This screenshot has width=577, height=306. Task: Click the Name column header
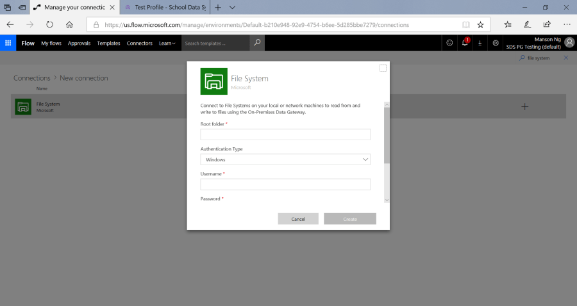click(x=42, y=88)
